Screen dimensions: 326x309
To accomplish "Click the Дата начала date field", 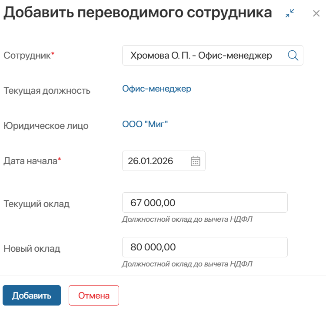I will 164,161.
